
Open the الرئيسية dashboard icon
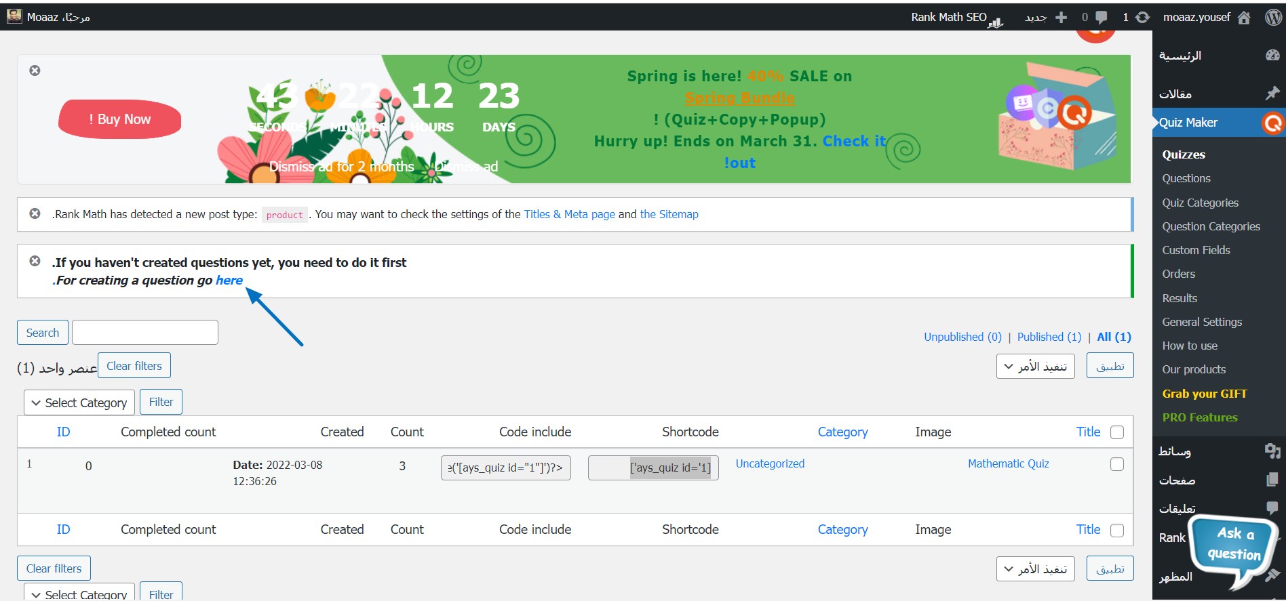(1272, 56)
